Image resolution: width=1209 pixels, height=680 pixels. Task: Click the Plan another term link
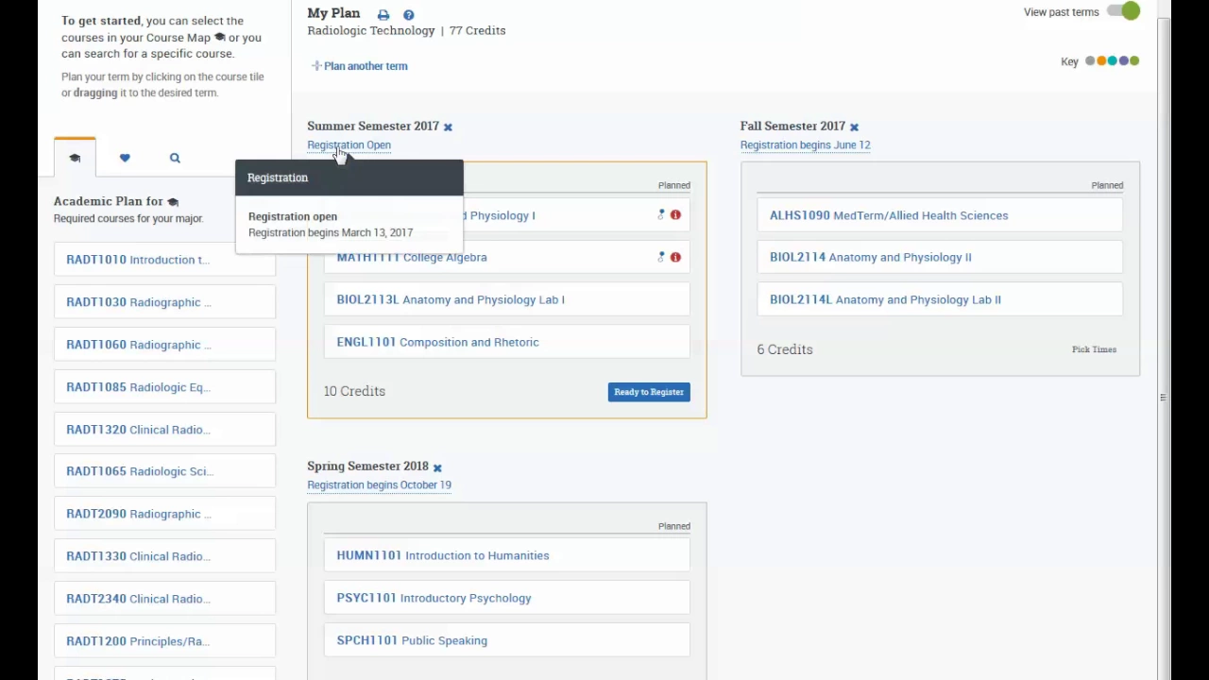coord(366,66)
